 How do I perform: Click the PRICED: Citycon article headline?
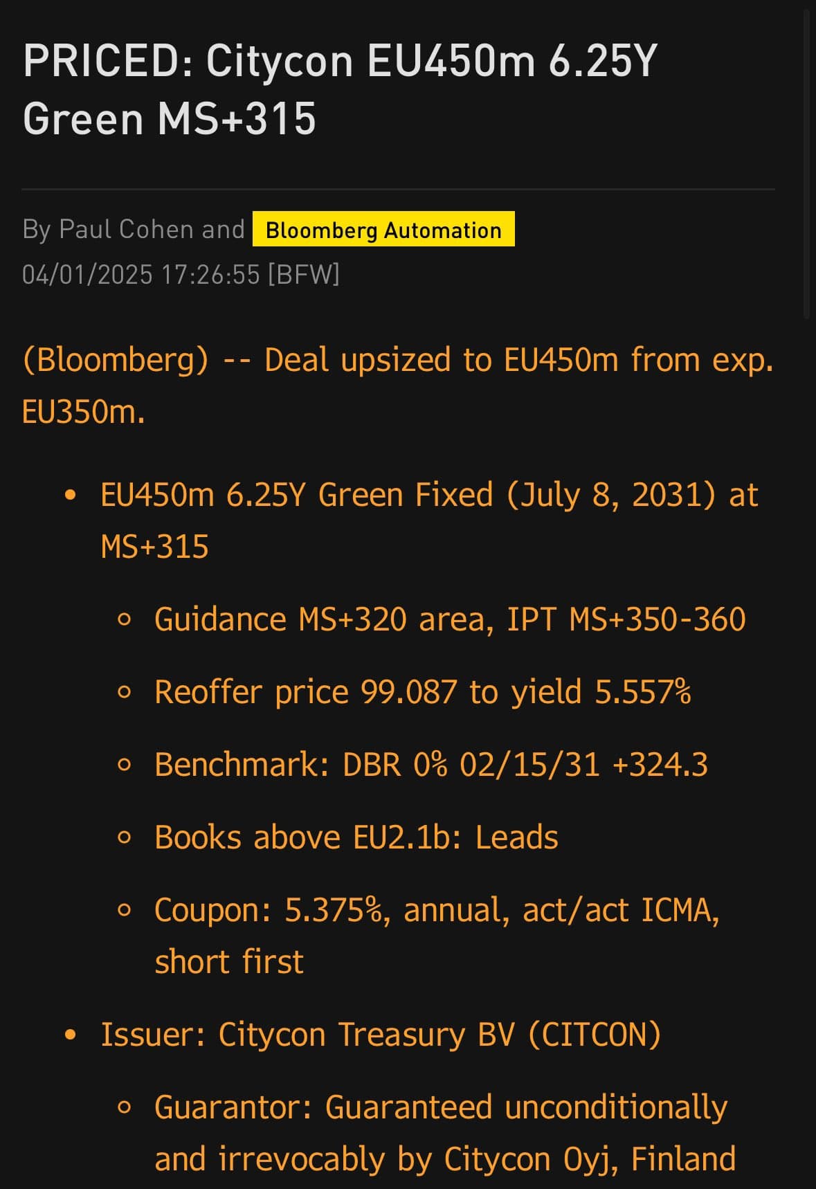(x=339, y=89)
